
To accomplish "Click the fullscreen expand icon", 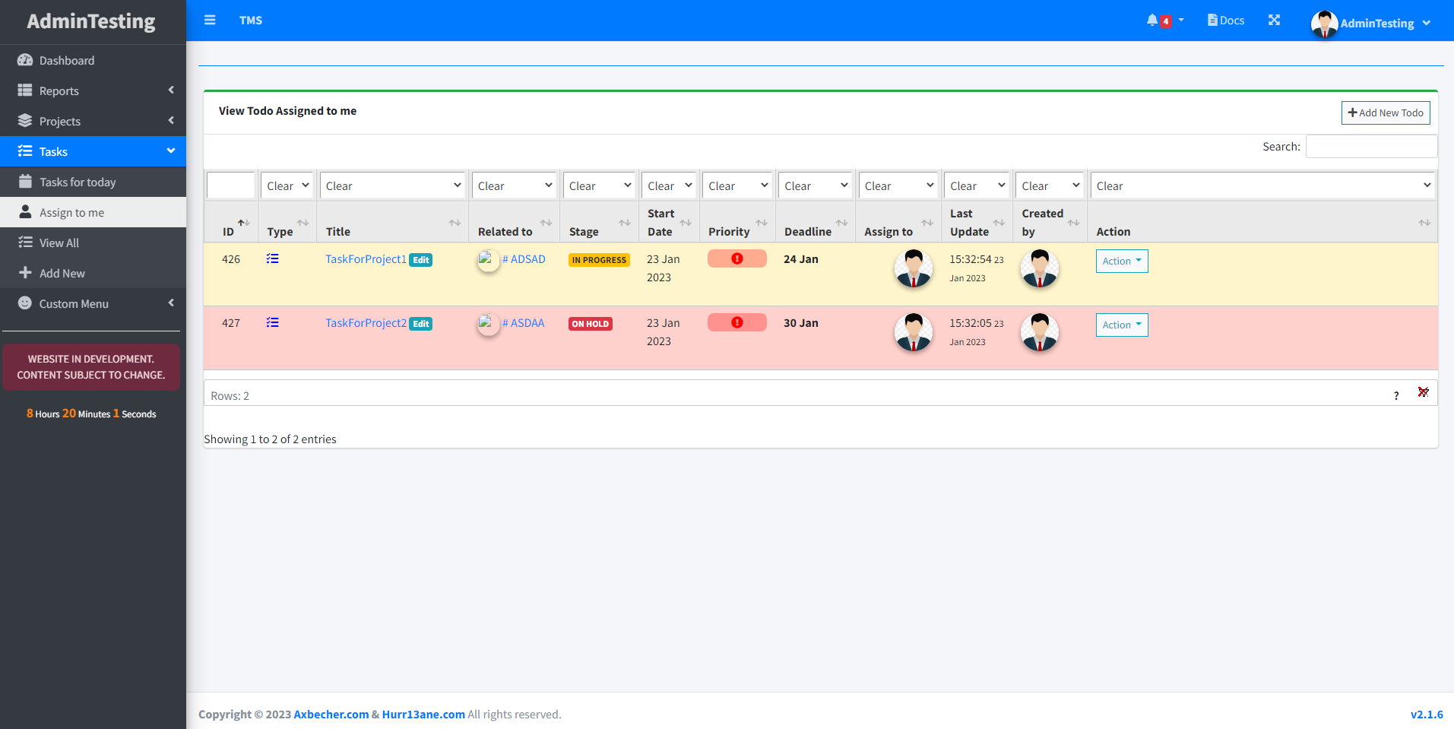I will [x=1274, y=21].
